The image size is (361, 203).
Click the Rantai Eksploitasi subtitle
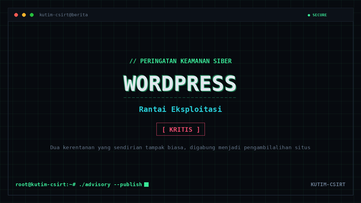[180, 109]
